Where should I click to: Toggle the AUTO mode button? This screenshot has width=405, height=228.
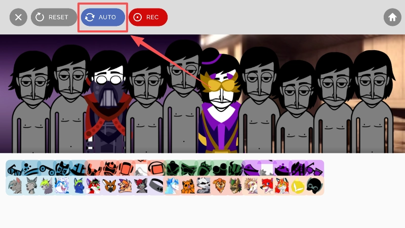(x=103, y=17)
